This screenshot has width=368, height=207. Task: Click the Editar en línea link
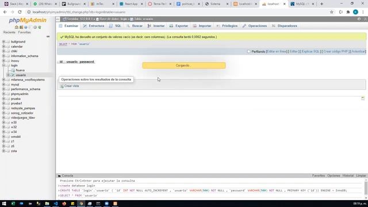[x=277, y=51]
